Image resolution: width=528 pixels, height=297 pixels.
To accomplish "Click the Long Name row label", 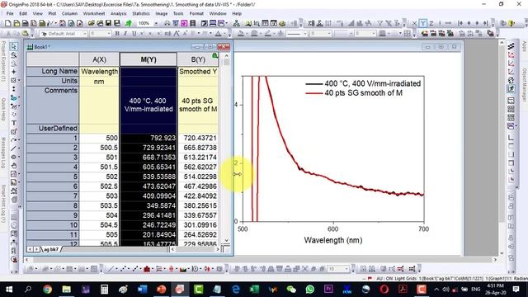I will 53,72.
